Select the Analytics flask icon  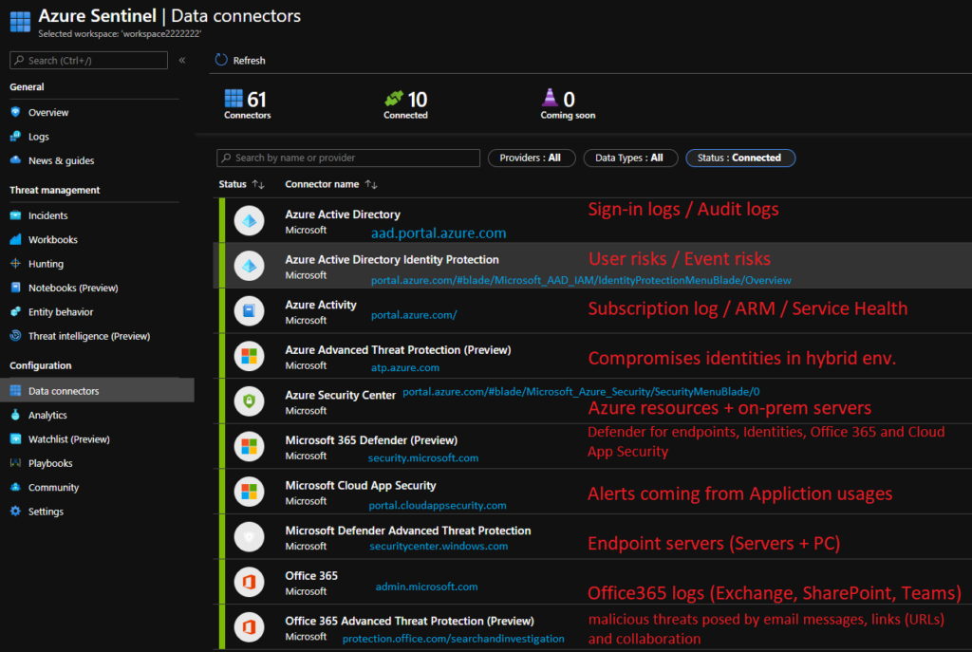pos(15,416)
